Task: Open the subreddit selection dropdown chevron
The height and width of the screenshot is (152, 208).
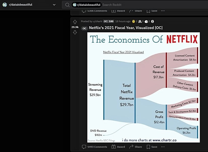Action: [54, 5]
